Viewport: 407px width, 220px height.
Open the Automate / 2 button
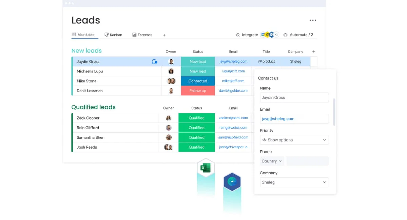298,35
